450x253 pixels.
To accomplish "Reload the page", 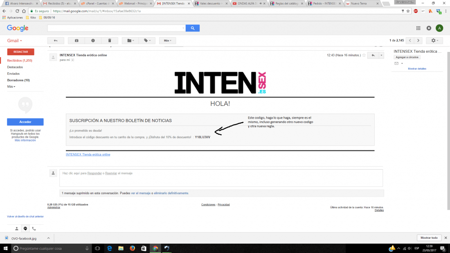I will pyautogui.click(x=17, y=11).
